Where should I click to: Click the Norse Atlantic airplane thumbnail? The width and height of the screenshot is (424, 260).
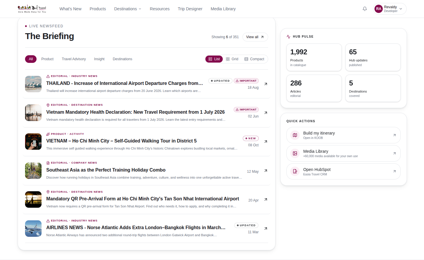[x=33, y=229]
